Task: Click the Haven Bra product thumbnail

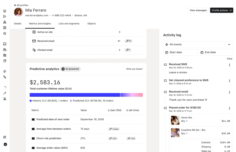Action: [175, 120]
